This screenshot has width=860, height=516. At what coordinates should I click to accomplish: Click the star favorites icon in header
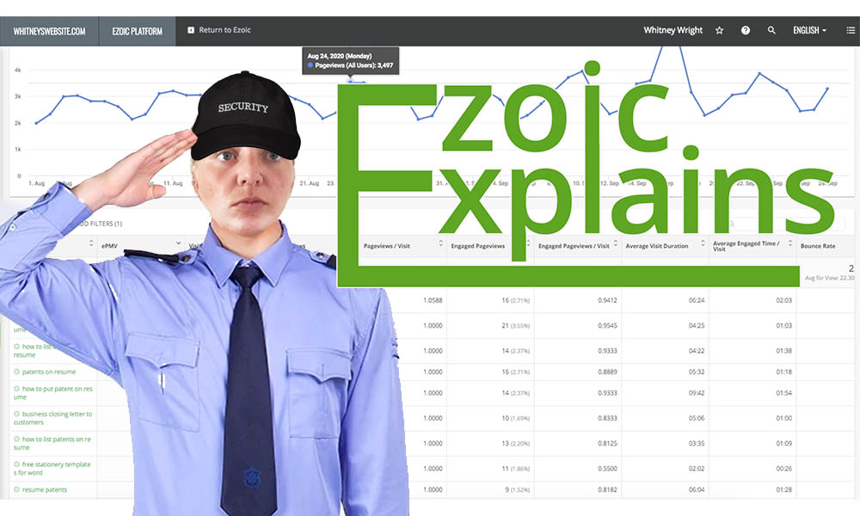tap(720, 30)
